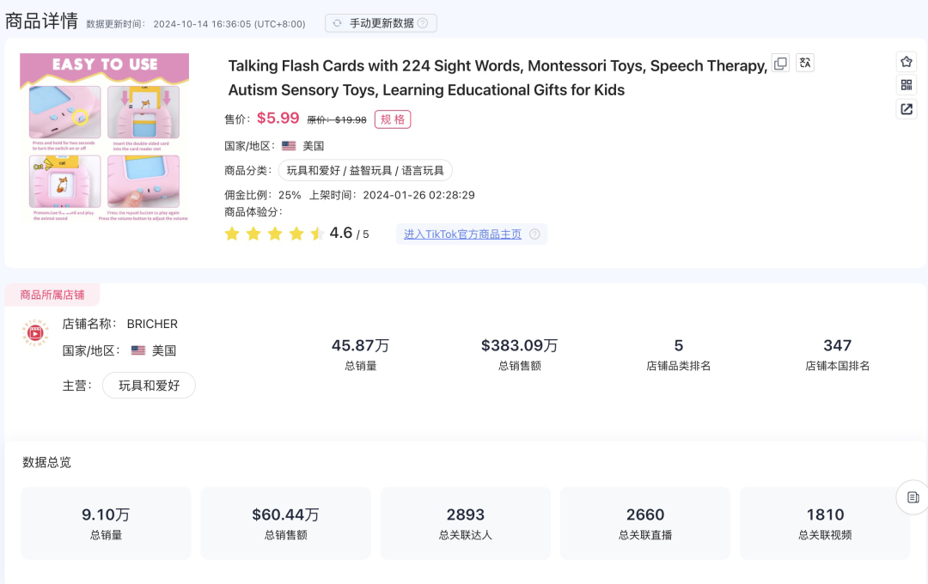Click the product thumbnail image
This screenshot has height=584, width=928.
(105, 137)
